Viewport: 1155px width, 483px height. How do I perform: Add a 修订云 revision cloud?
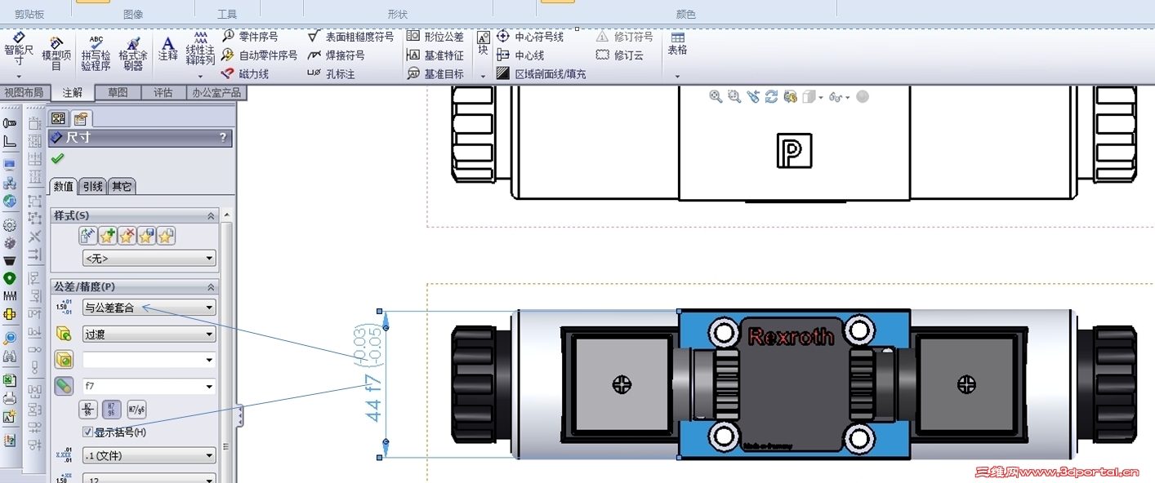(x=619, y=55)
